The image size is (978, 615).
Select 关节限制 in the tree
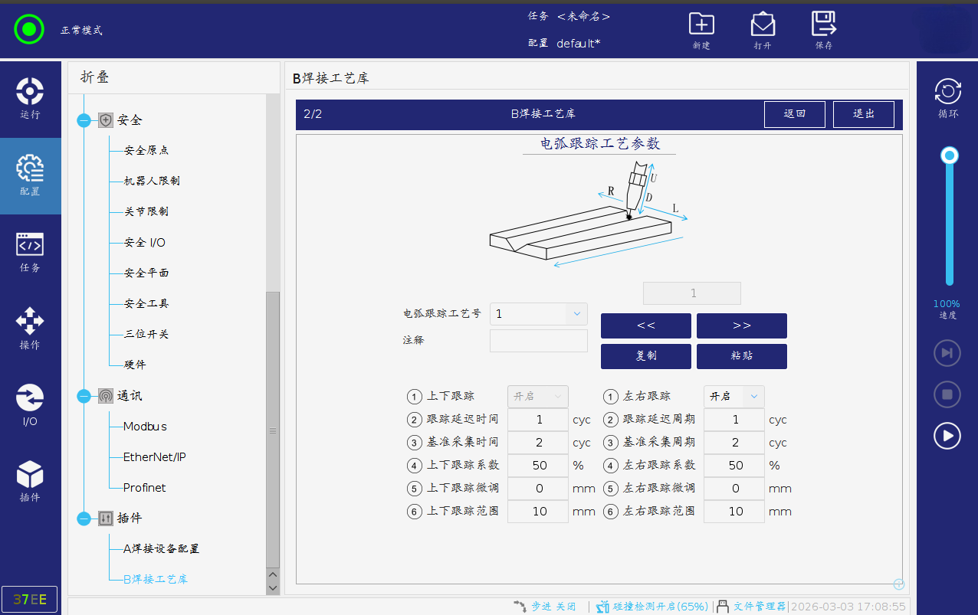coord(146,212)
